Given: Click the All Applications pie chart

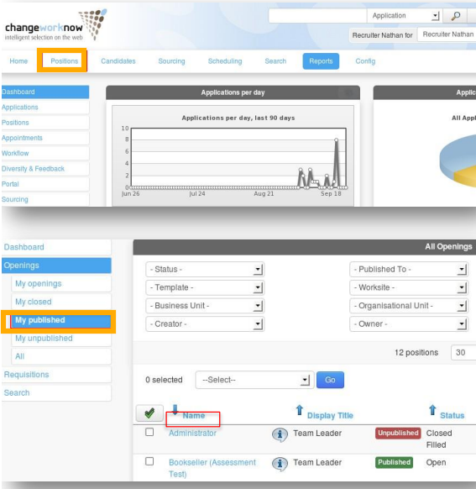Looking at the screenshot, I should (458, 161).
